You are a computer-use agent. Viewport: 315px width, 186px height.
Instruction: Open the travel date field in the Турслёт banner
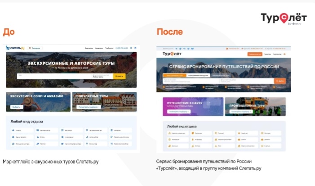247,81
